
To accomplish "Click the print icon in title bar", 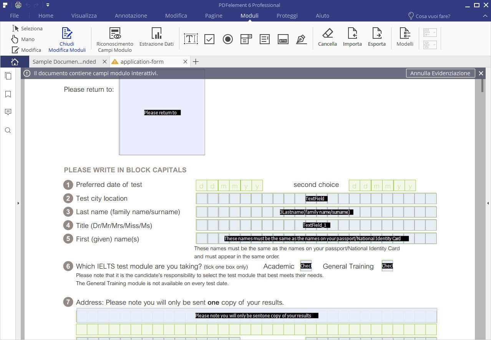I will tap(18, 5).
